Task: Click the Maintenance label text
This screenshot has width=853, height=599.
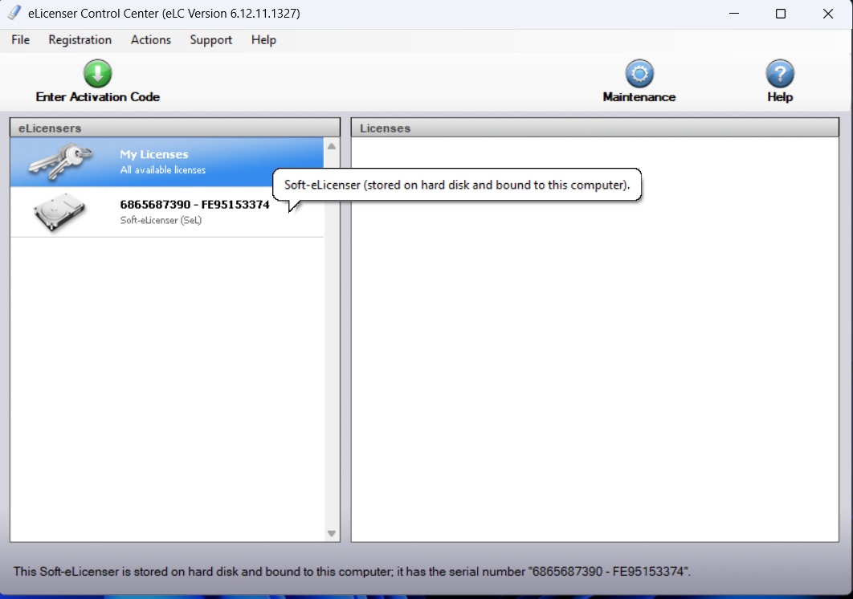Action: (x=639, y=97)
